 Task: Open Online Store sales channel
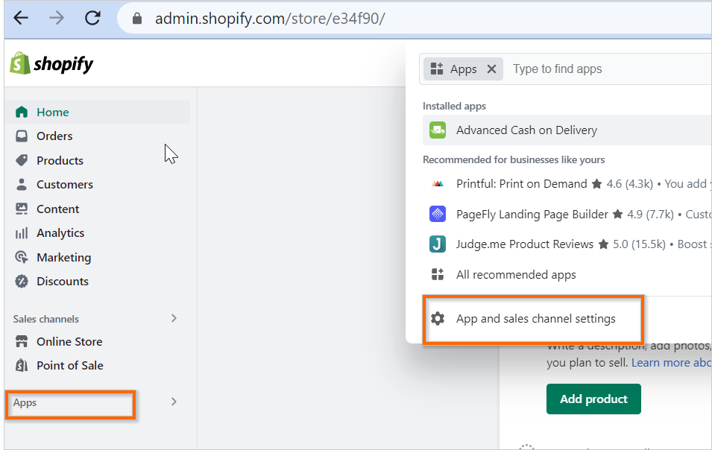coord(69,341)
